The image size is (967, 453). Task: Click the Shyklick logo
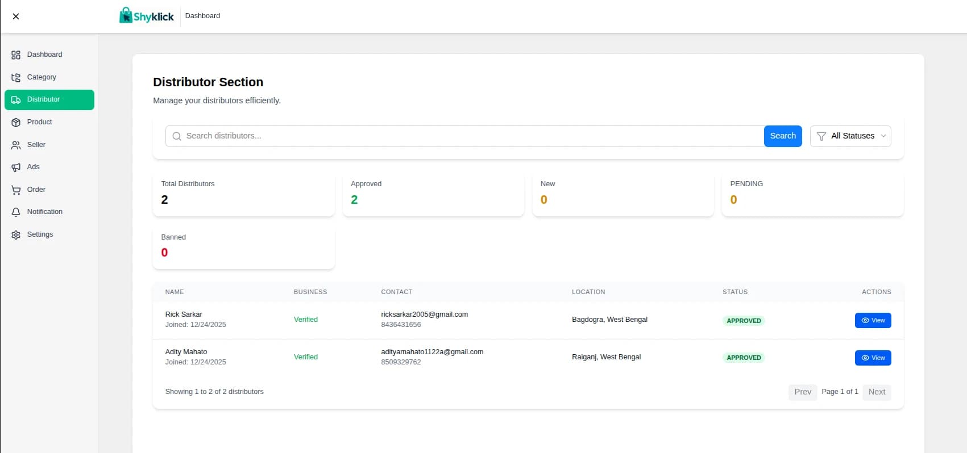[x=147, y=16]
